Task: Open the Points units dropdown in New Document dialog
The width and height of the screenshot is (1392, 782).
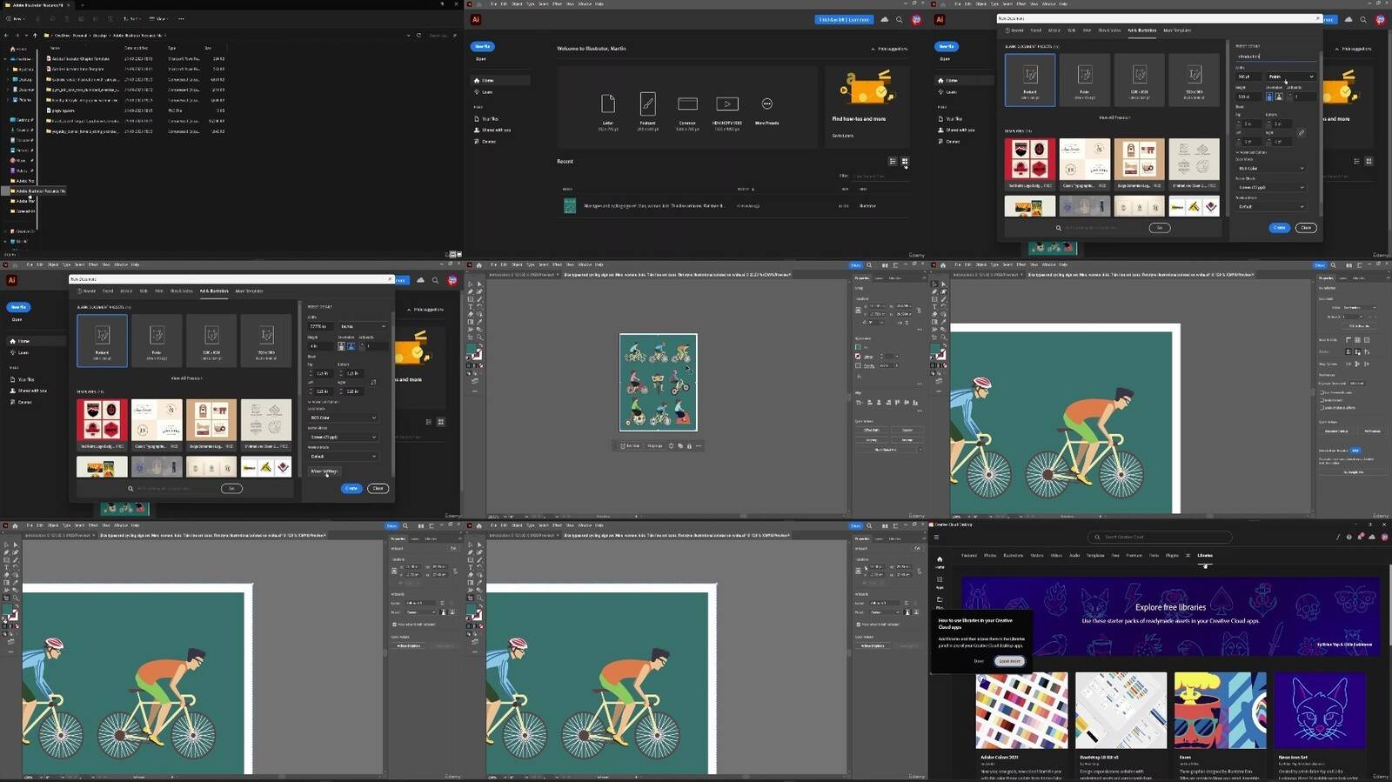Action: (1291, 77)
